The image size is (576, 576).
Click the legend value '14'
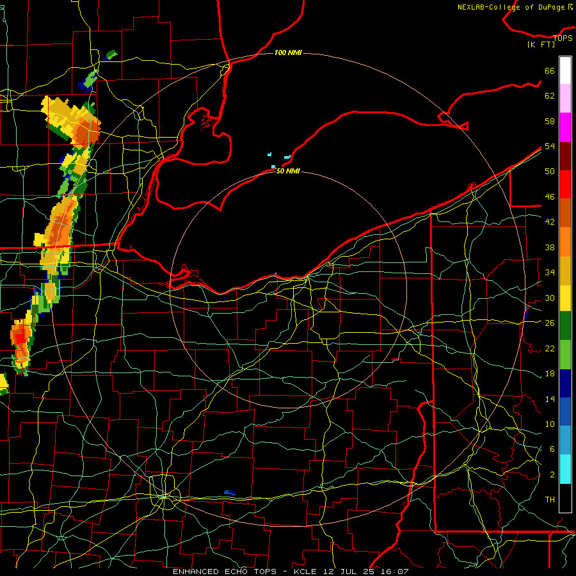(550, 399)
